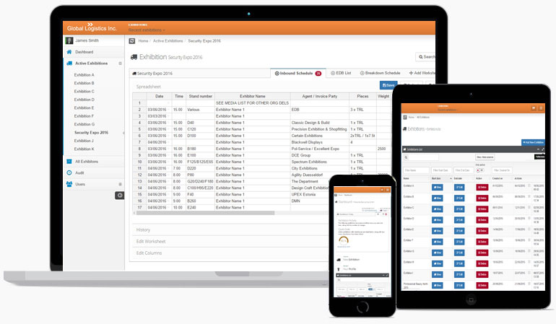
Task: Click the stand number cell 'G20/D240/F180'
Action: tap(200, 181)
